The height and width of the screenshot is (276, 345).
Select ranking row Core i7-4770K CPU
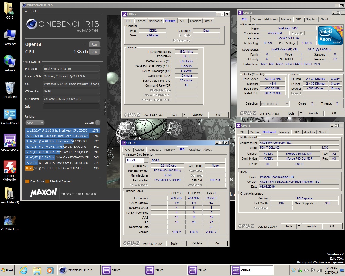[x=63, y=141]
